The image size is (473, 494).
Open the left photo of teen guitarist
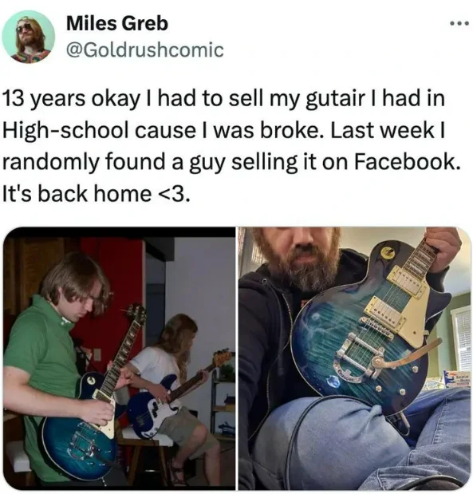[x=120, y=358]
